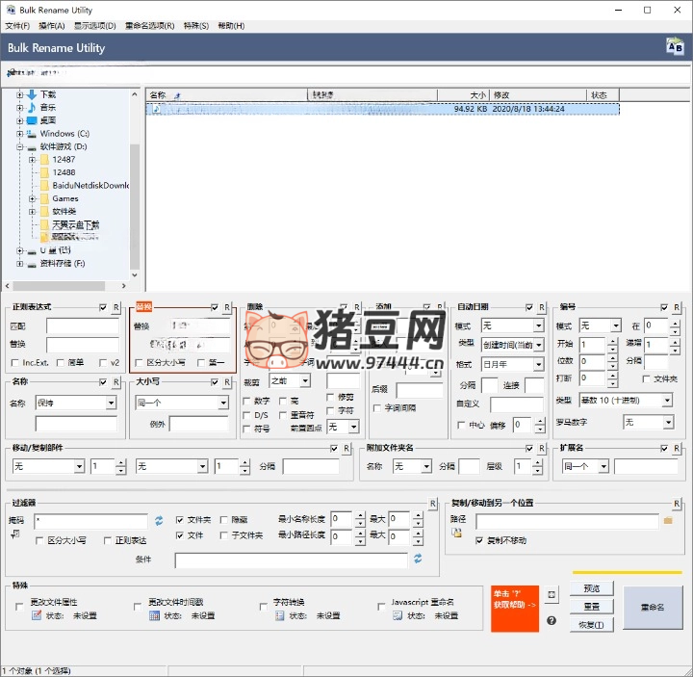Enable the 数字 checkbox in 删除 panel
Viewport: 693px width, 677px height.
click(x=247, y=401)
